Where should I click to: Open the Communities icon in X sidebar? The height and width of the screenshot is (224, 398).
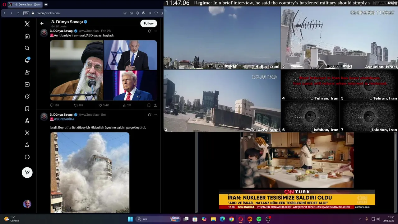[x=27, y=121]
